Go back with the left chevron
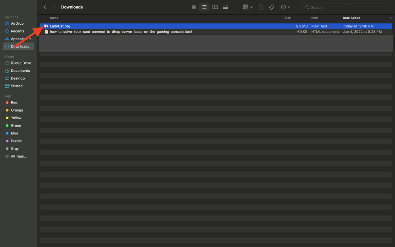Image resolution: width=395 pixels, height=247 pixels. click(x=45, y=7)
